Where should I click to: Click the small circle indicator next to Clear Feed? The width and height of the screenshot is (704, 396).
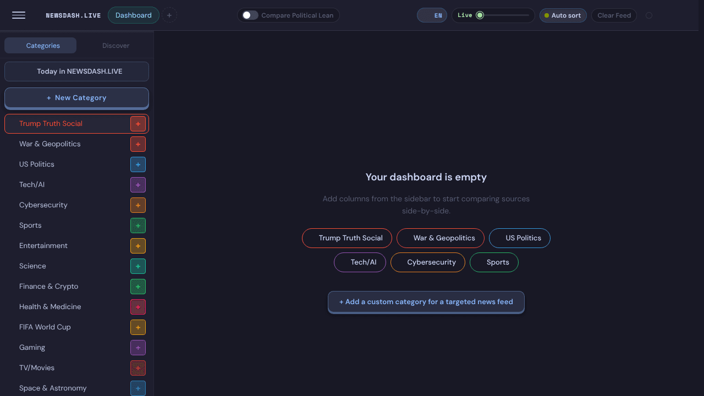click(x=649, y=15)
